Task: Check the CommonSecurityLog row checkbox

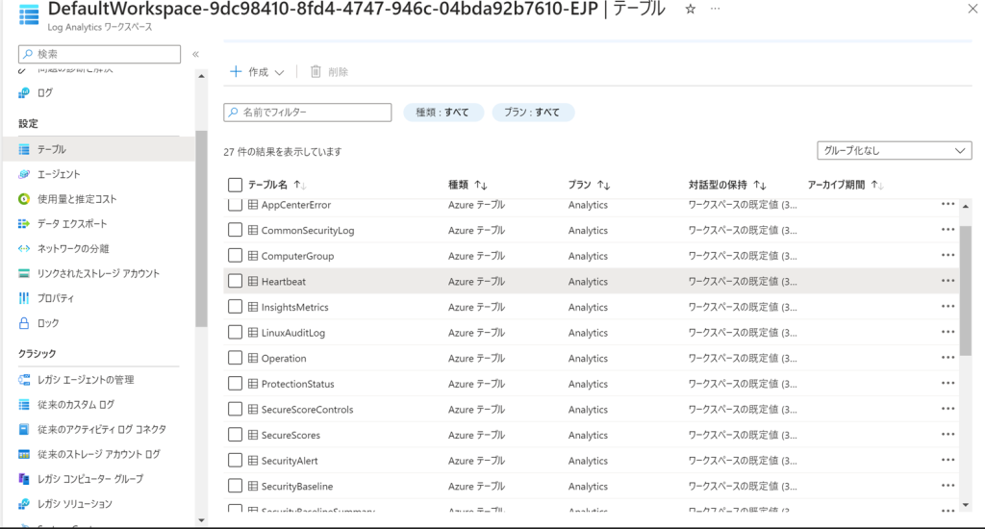Action: (x=235, y=230)
